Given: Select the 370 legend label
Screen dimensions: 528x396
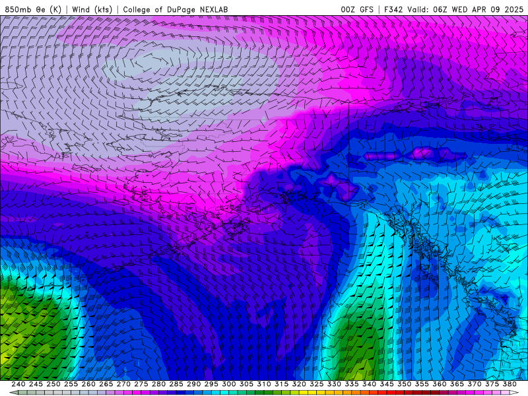Looking at the screenshot, I should coord(475,384).
